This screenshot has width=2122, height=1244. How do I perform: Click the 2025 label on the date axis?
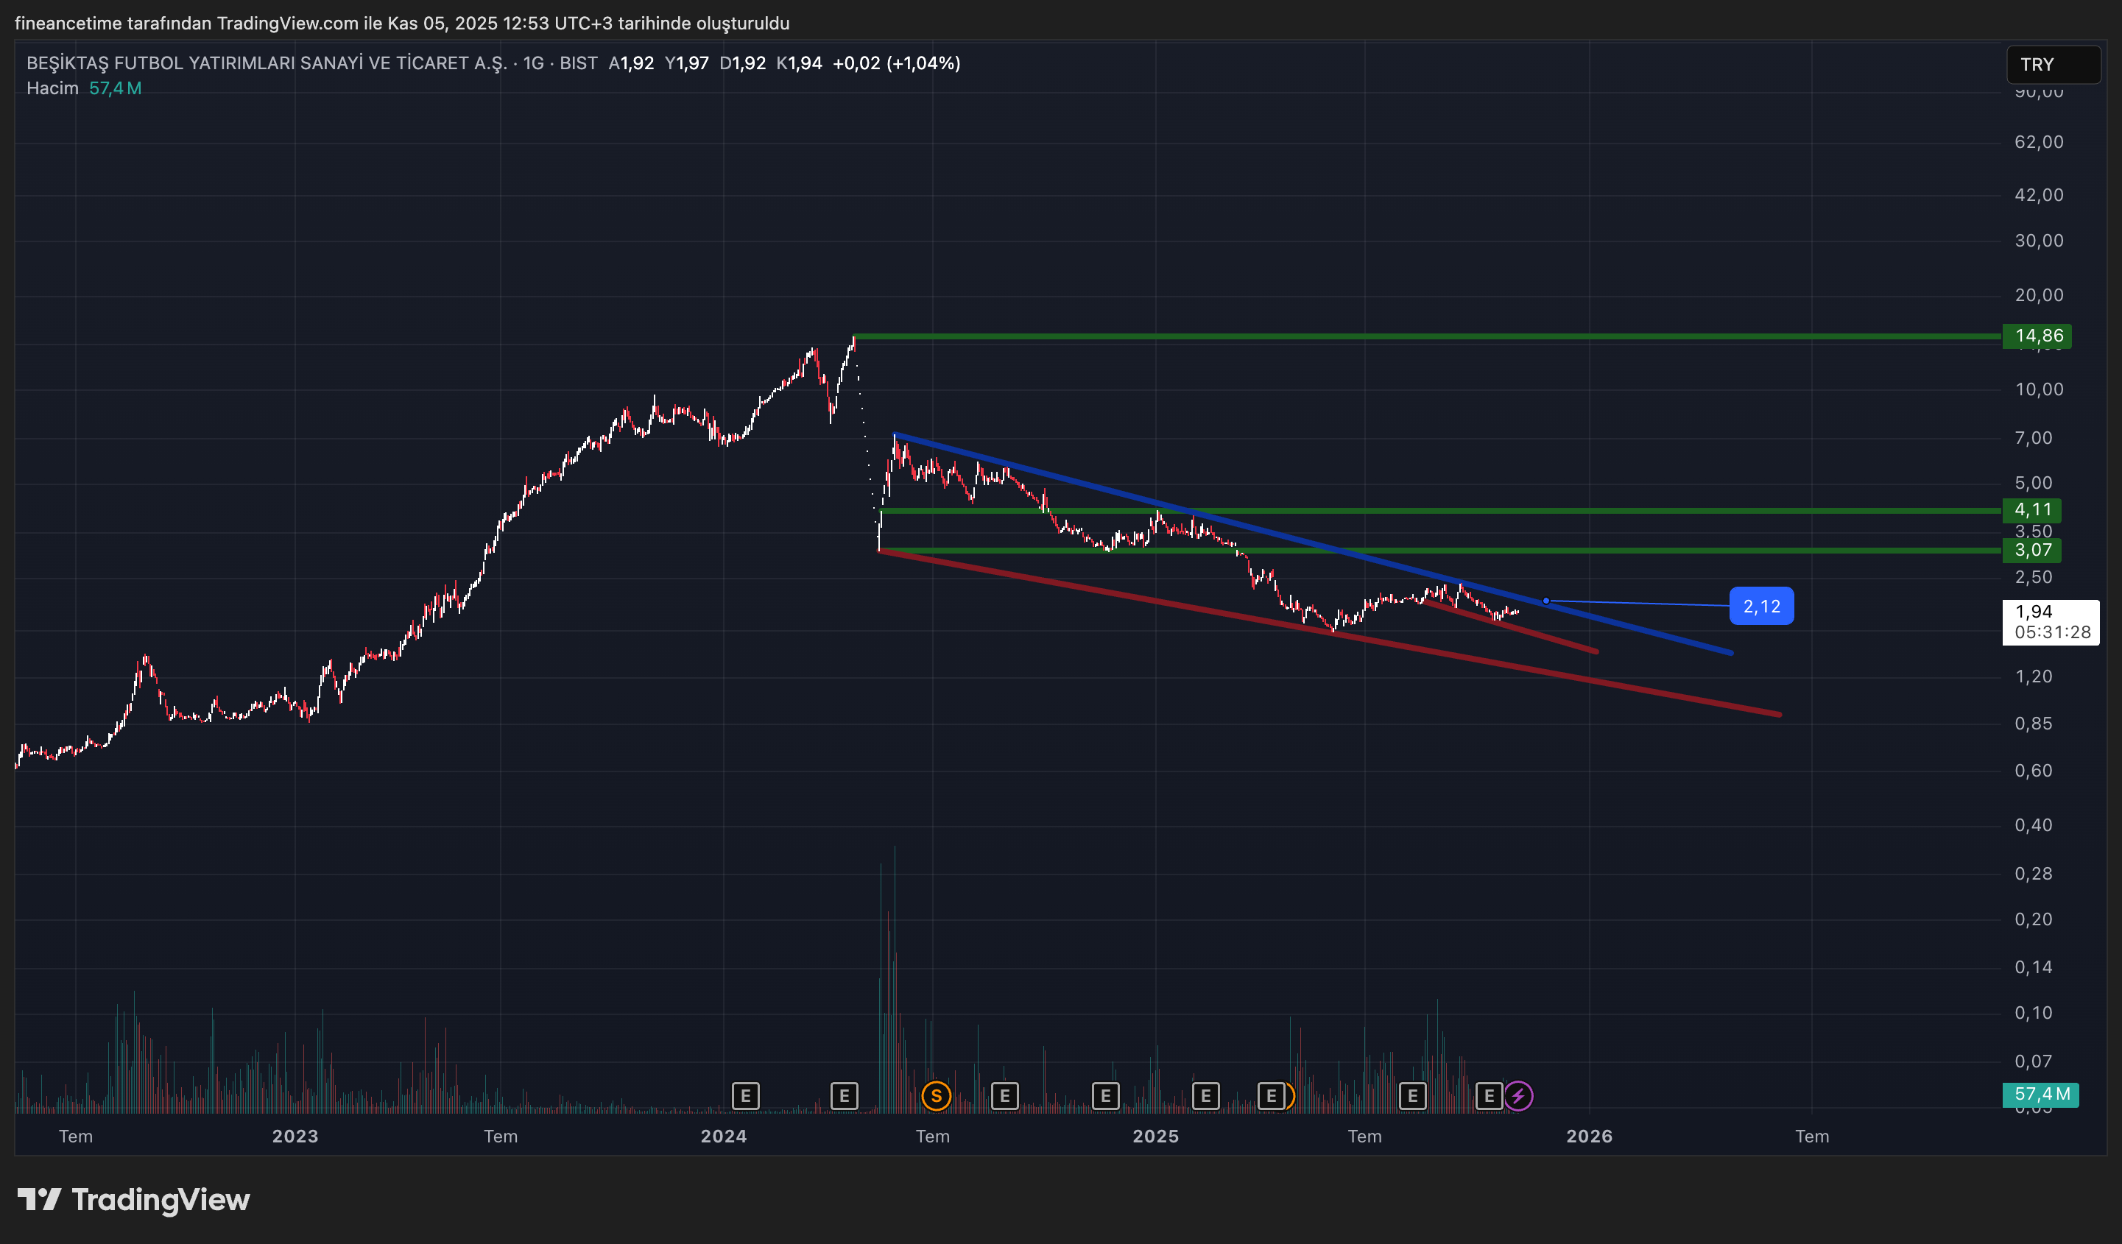[1155, 1135]
